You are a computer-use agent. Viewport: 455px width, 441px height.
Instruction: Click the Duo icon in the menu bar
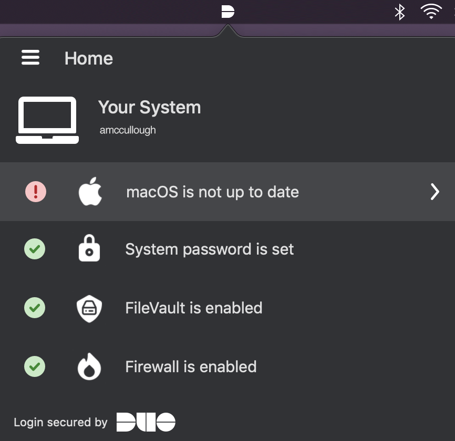point(227,11)
